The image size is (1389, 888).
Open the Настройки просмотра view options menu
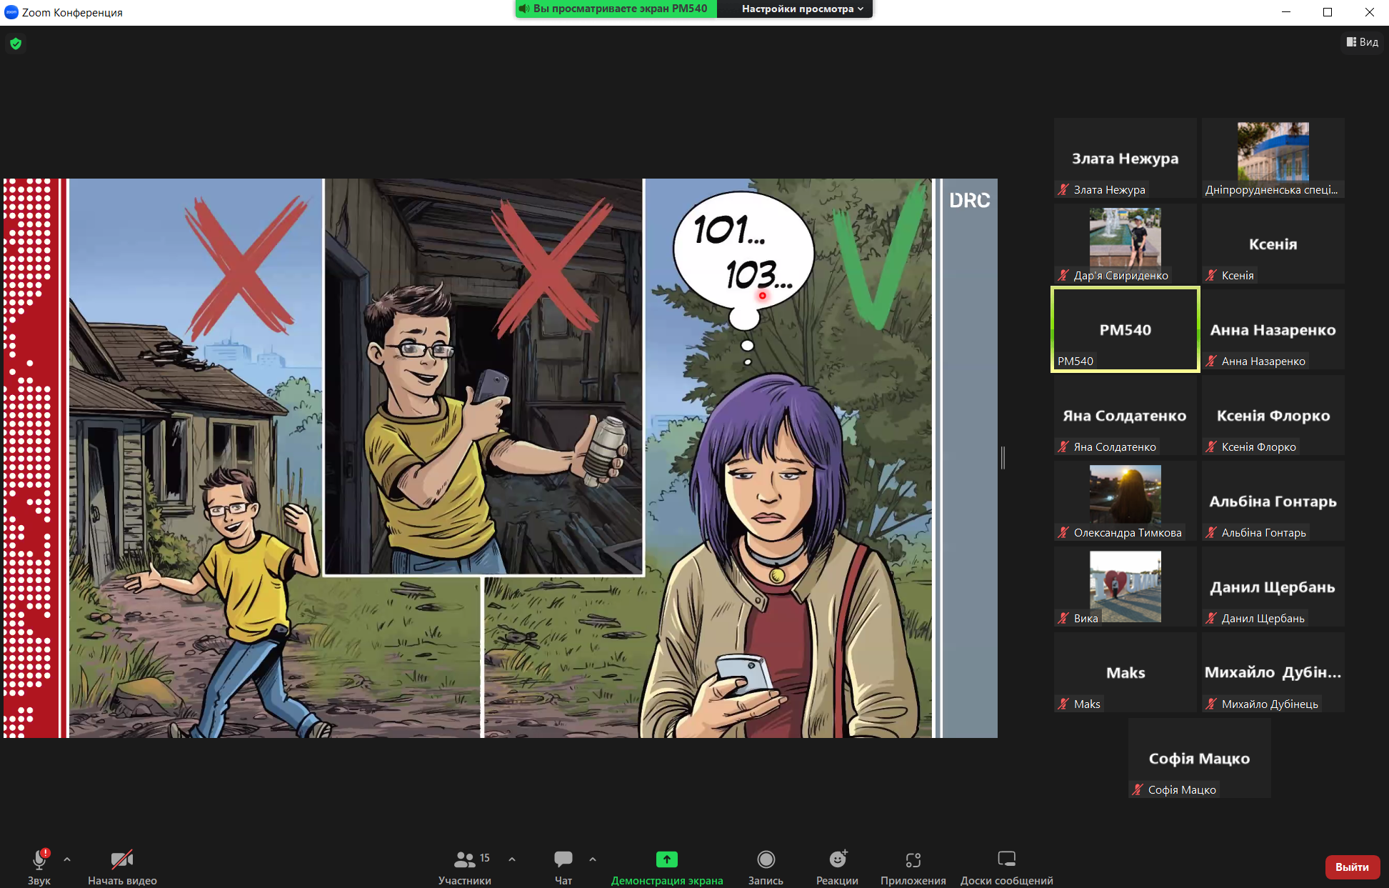pyautogui.click(x=801, y=9)
